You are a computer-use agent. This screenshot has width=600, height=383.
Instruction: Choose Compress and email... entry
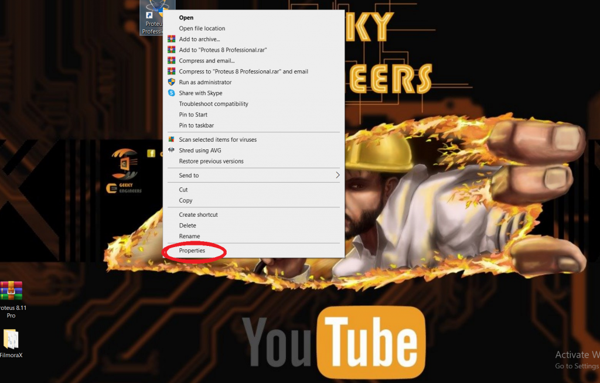point(254,60)
